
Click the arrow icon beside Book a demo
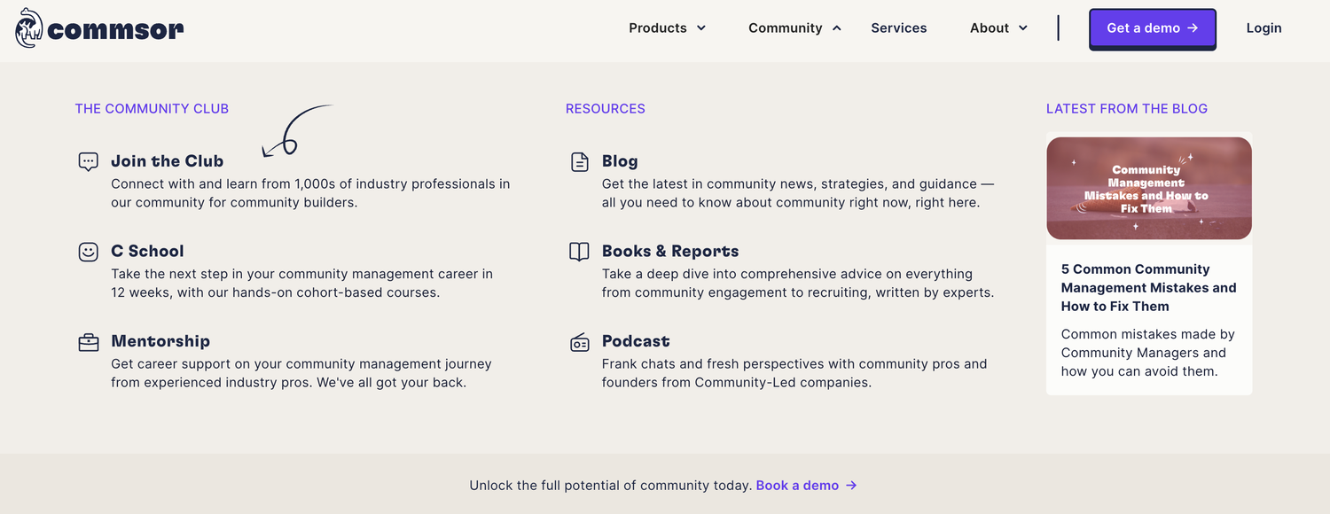(851, 486)
